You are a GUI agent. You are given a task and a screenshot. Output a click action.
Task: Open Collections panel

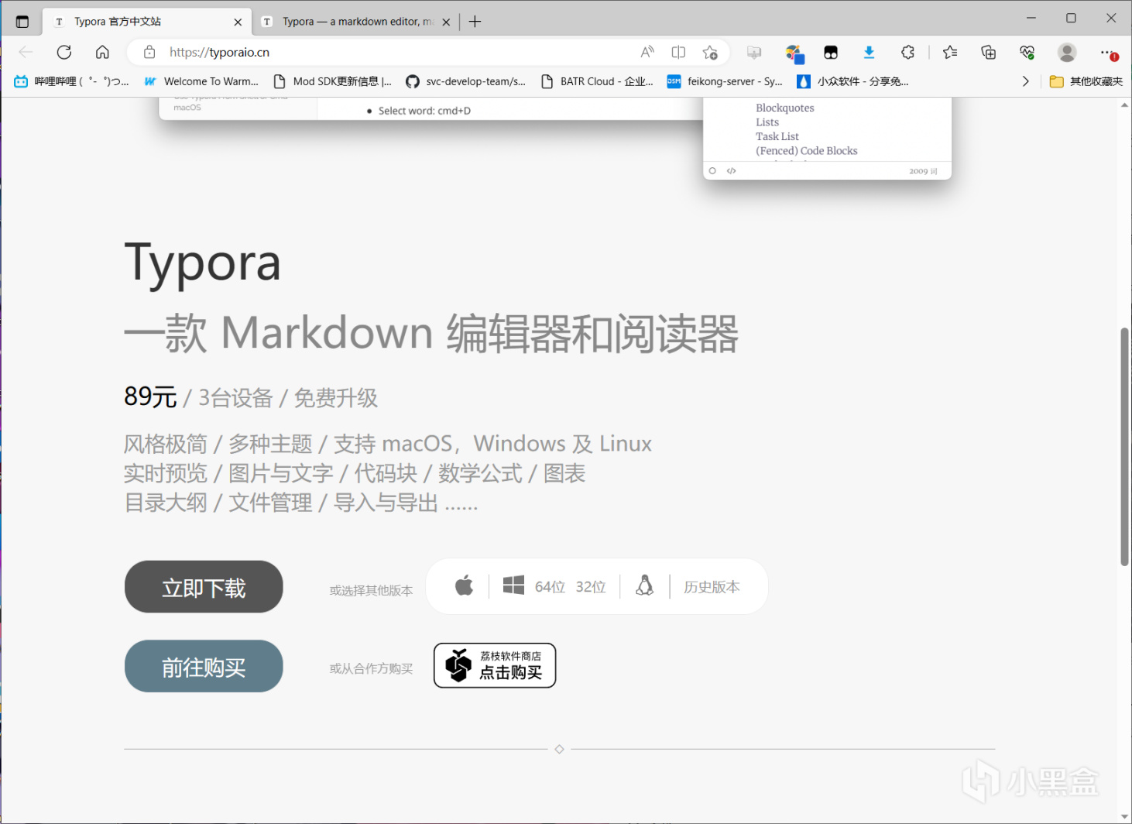[x=989, y=52]
